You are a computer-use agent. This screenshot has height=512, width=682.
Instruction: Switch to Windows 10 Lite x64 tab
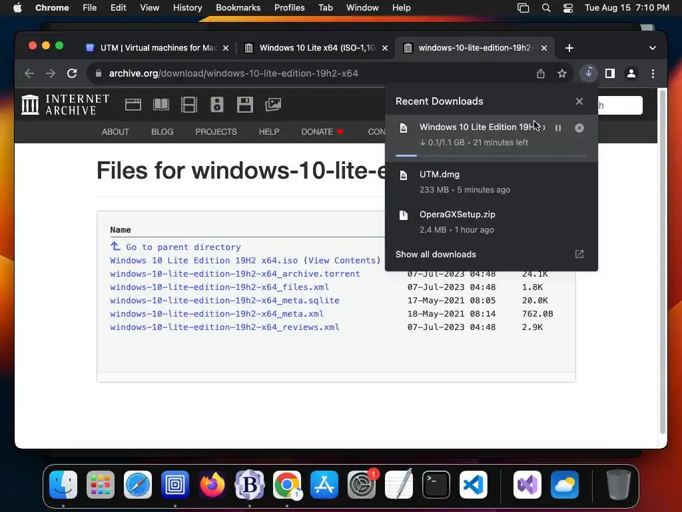(x=316, y=48)
